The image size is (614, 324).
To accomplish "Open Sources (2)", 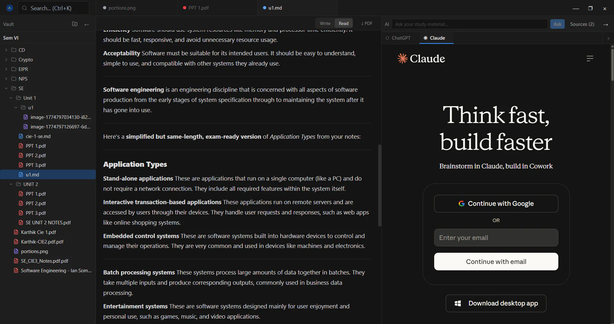I will pos(582,24).
